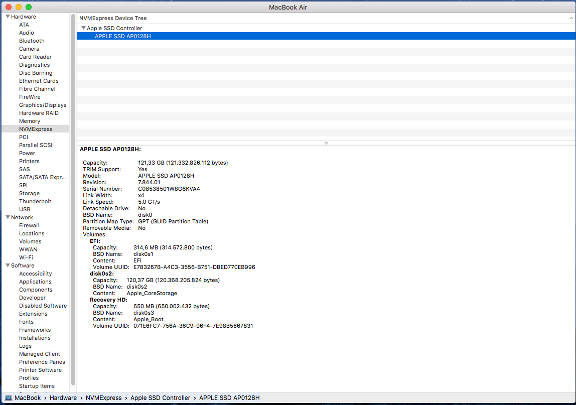576x405 pixels.
Task: Open USB section
Action: click(25, 209)
